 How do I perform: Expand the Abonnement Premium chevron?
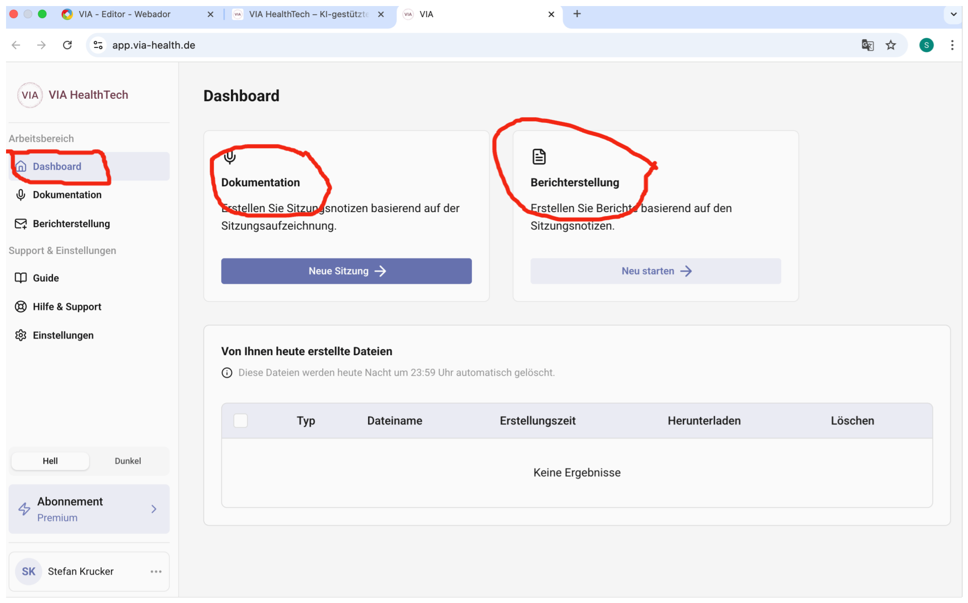coord(154,509)
